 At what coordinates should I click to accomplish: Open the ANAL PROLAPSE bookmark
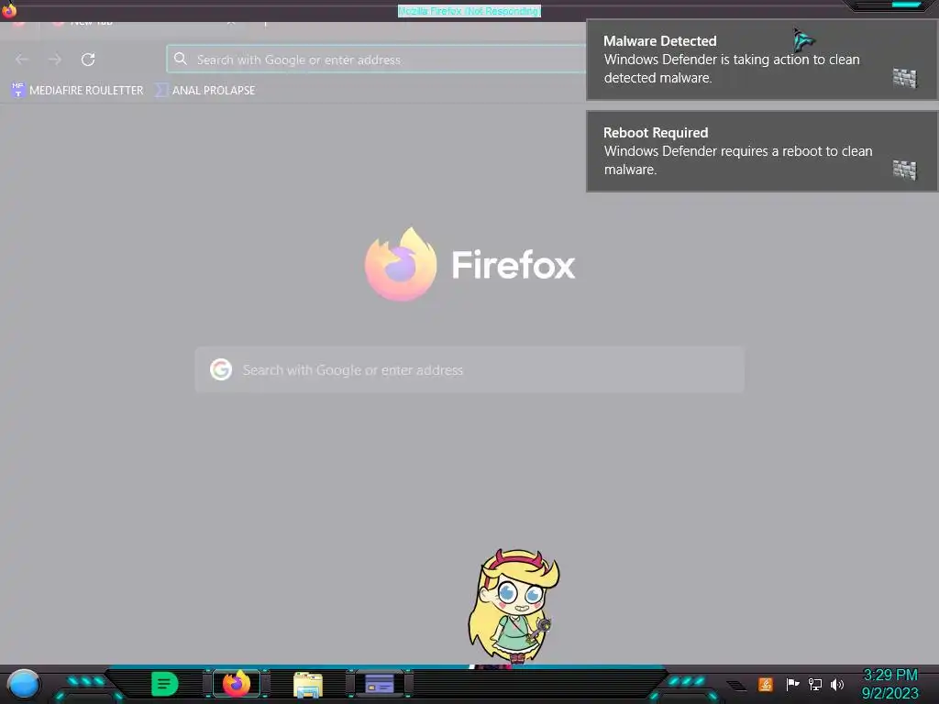[x=204, y=91]
